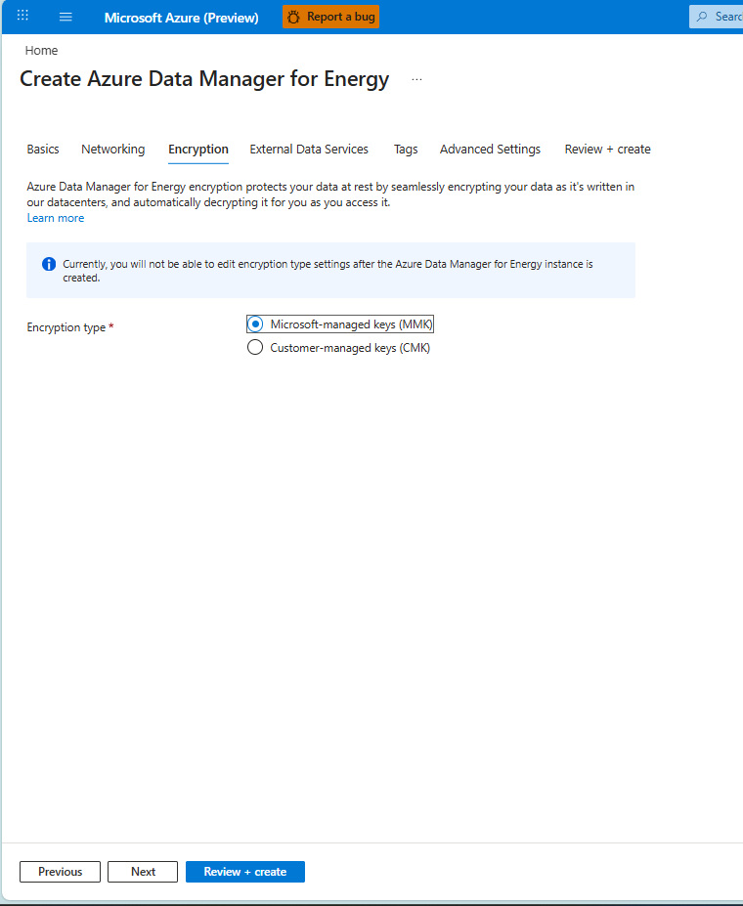Image resolution: width=743 pixels, height=906 pixels.
Task: Click the blue info icon in the notice
Action: pyautogui.click(x=49, y=264)
